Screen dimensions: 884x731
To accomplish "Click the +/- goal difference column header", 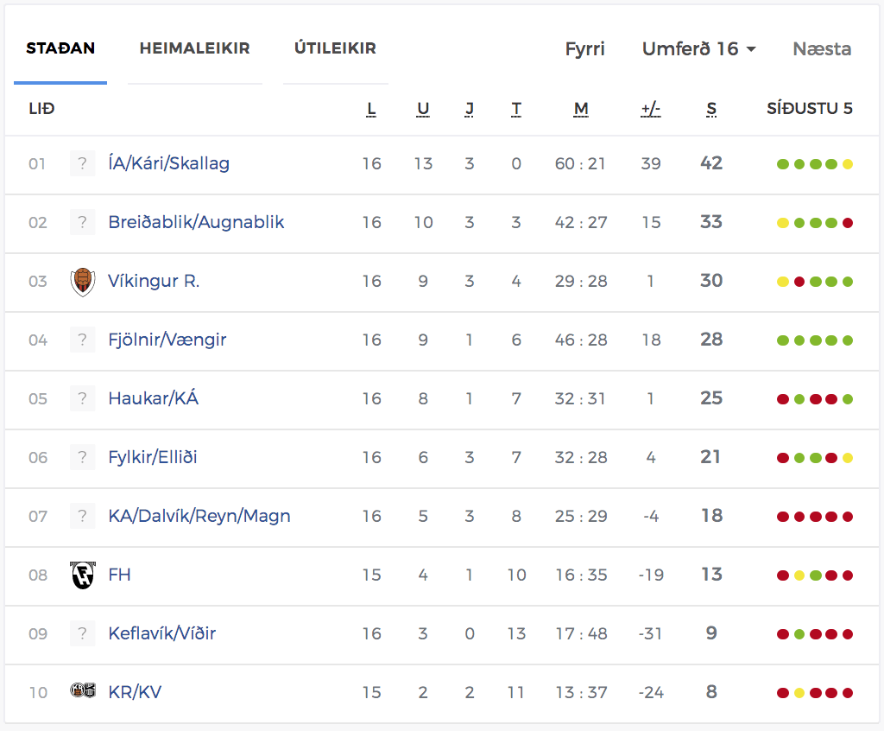I will coord(651,108).
